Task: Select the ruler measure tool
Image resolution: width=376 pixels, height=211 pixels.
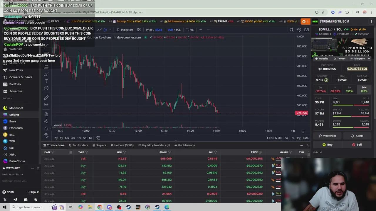Action: [46, 98]
